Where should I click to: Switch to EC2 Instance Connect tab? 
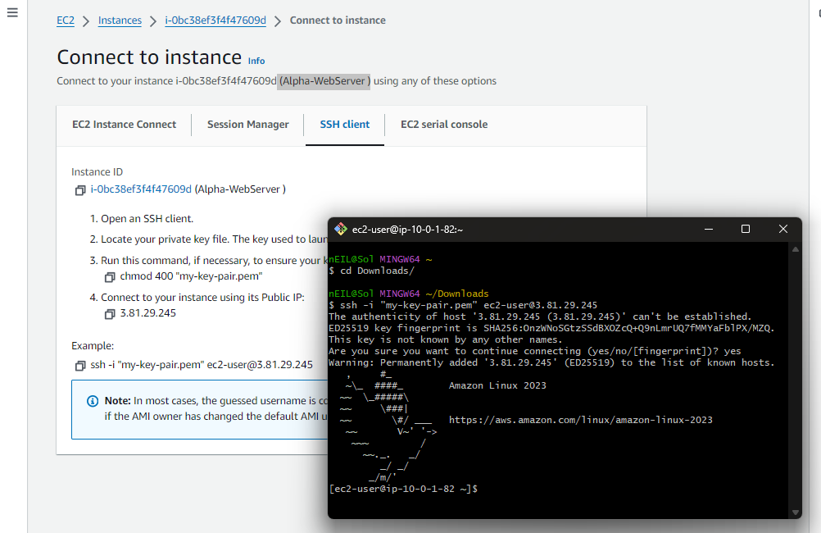pyautogui.click(x=124, y=124)
